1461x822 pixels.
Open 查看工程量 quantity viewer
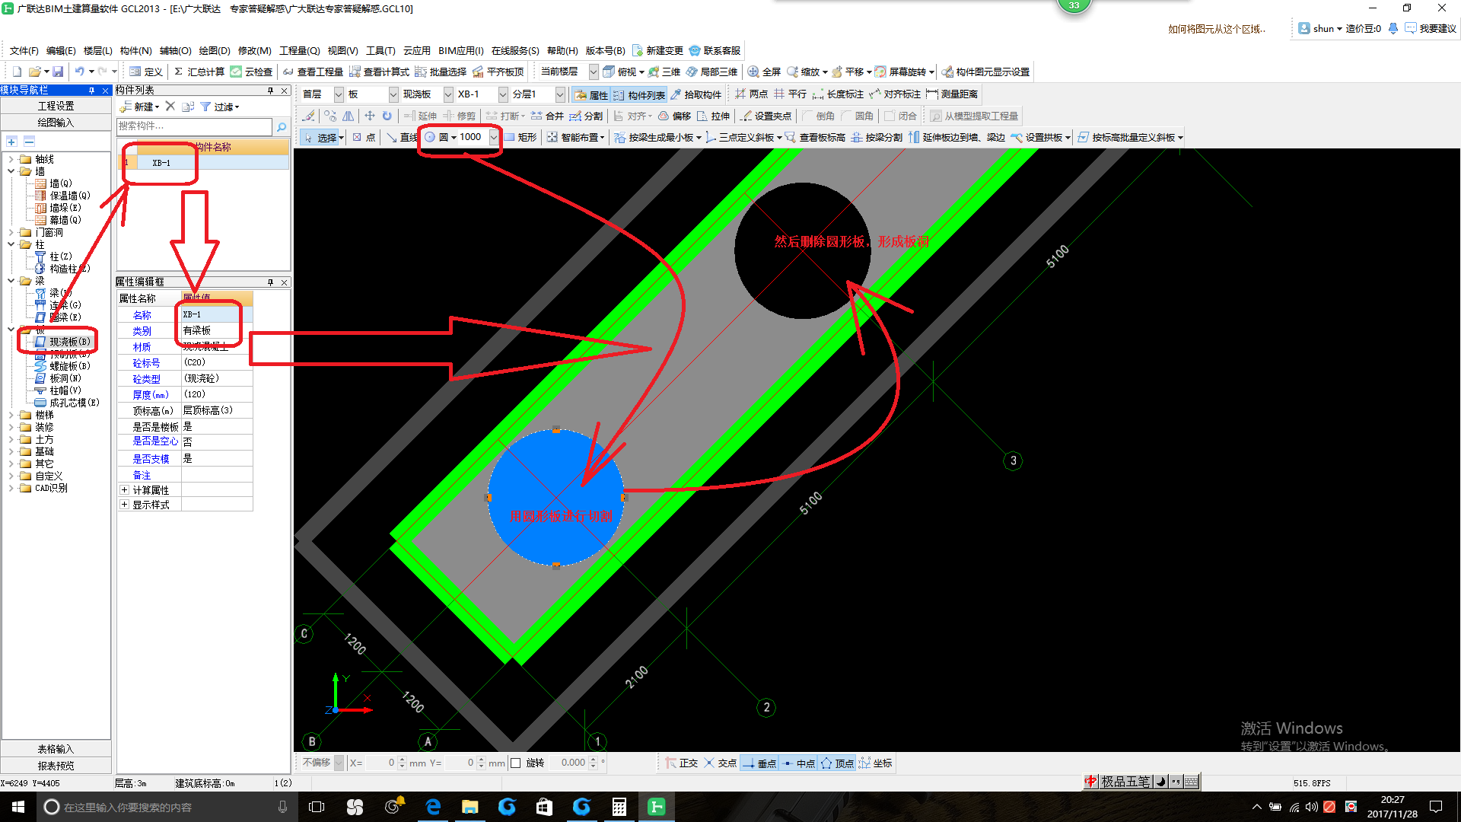[x=313, y=72]
